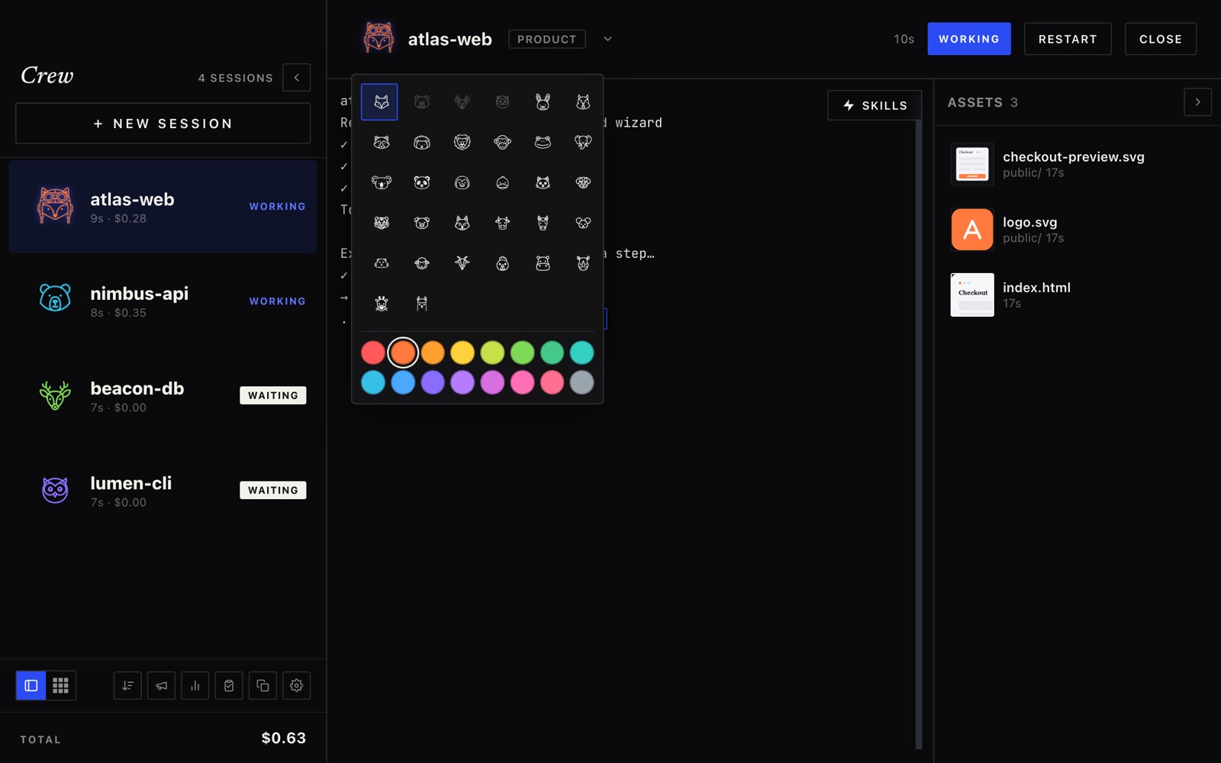Viewport: 1221px width, 763px height.
Task: Choose the yellow color swatch
Action: click(x=462, y=353)
